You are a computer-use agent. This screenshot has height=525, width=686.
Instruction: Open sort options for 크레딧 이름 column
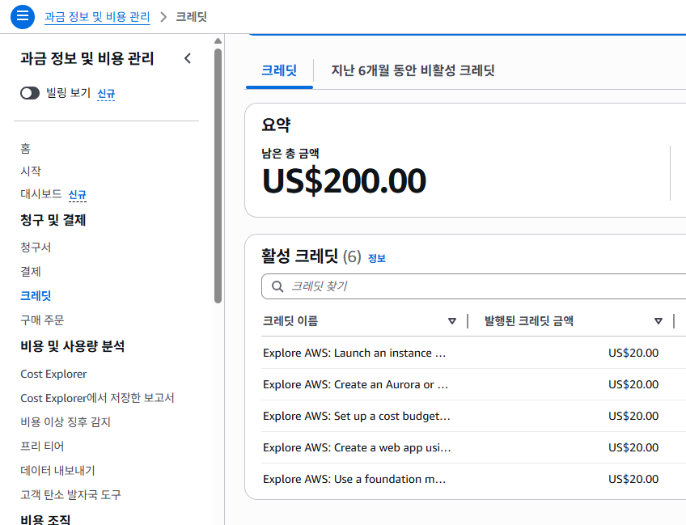pos(452,320)
